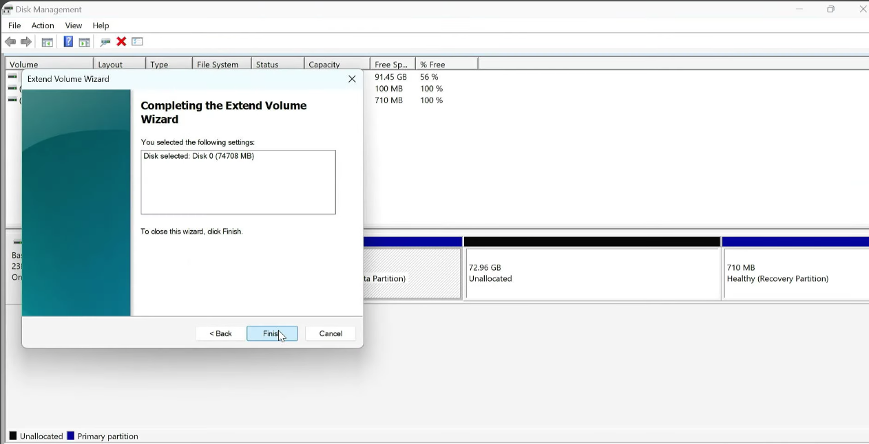Image resolution: width=869 pixels, height=444 pixels.
Task: Sort by File System column header
Action: click(x=222, y=65)
